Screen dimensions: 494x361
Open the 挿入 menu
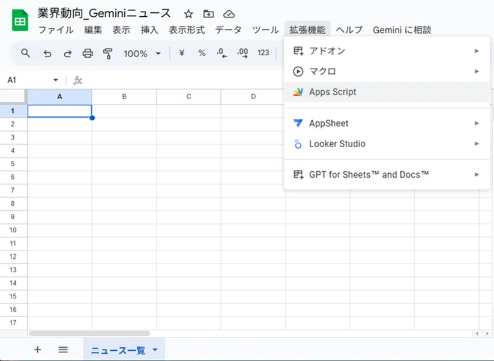149,30
